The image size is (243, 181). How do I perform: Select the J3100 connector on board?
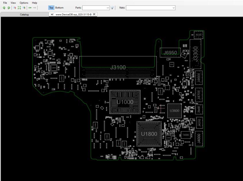pos(118,67)
